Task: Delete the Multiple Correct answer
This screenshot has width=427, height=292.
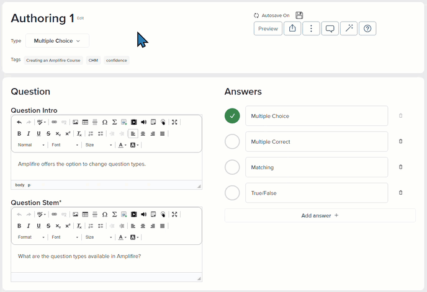Action: coord(400,141)
